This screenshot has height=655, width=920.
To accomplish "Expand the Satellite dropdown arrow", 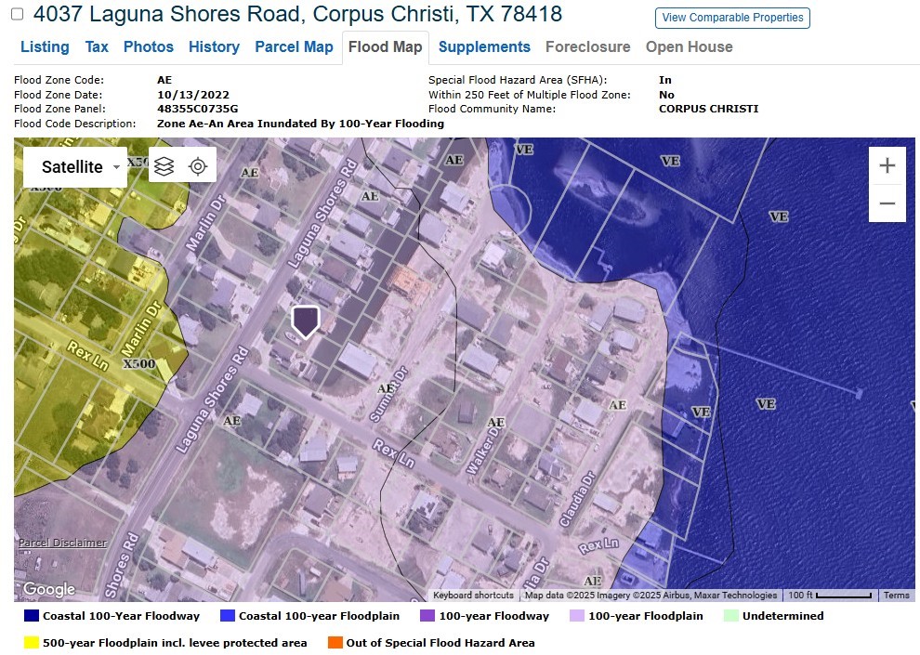I will click(115, 166).
